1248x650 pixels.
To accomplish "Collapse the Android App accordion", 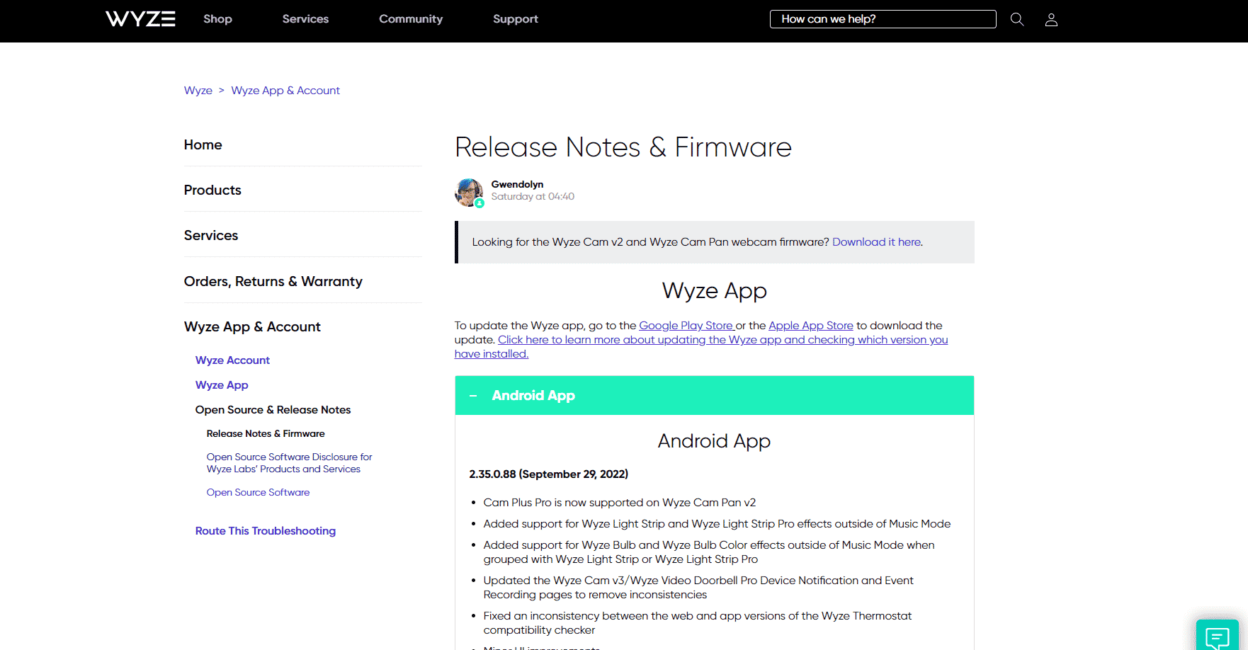I will 714,395.
